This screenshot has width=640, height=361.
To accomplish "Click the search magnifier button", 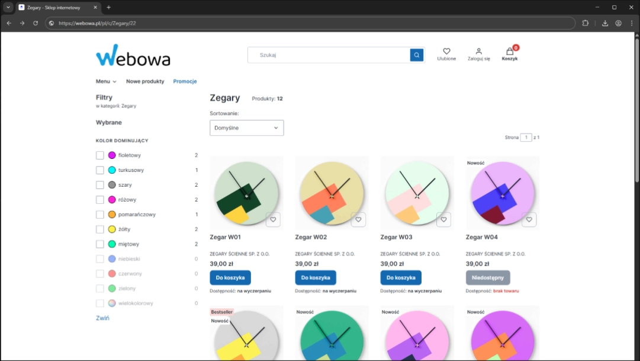I will click(417, 55).
